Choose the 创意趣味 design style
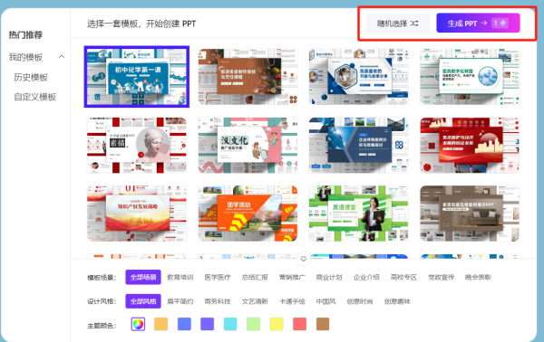The image size is (544, 342). point(397,301)
